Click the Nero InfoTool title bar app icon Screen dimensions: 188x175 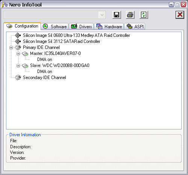tap(5, 5)
